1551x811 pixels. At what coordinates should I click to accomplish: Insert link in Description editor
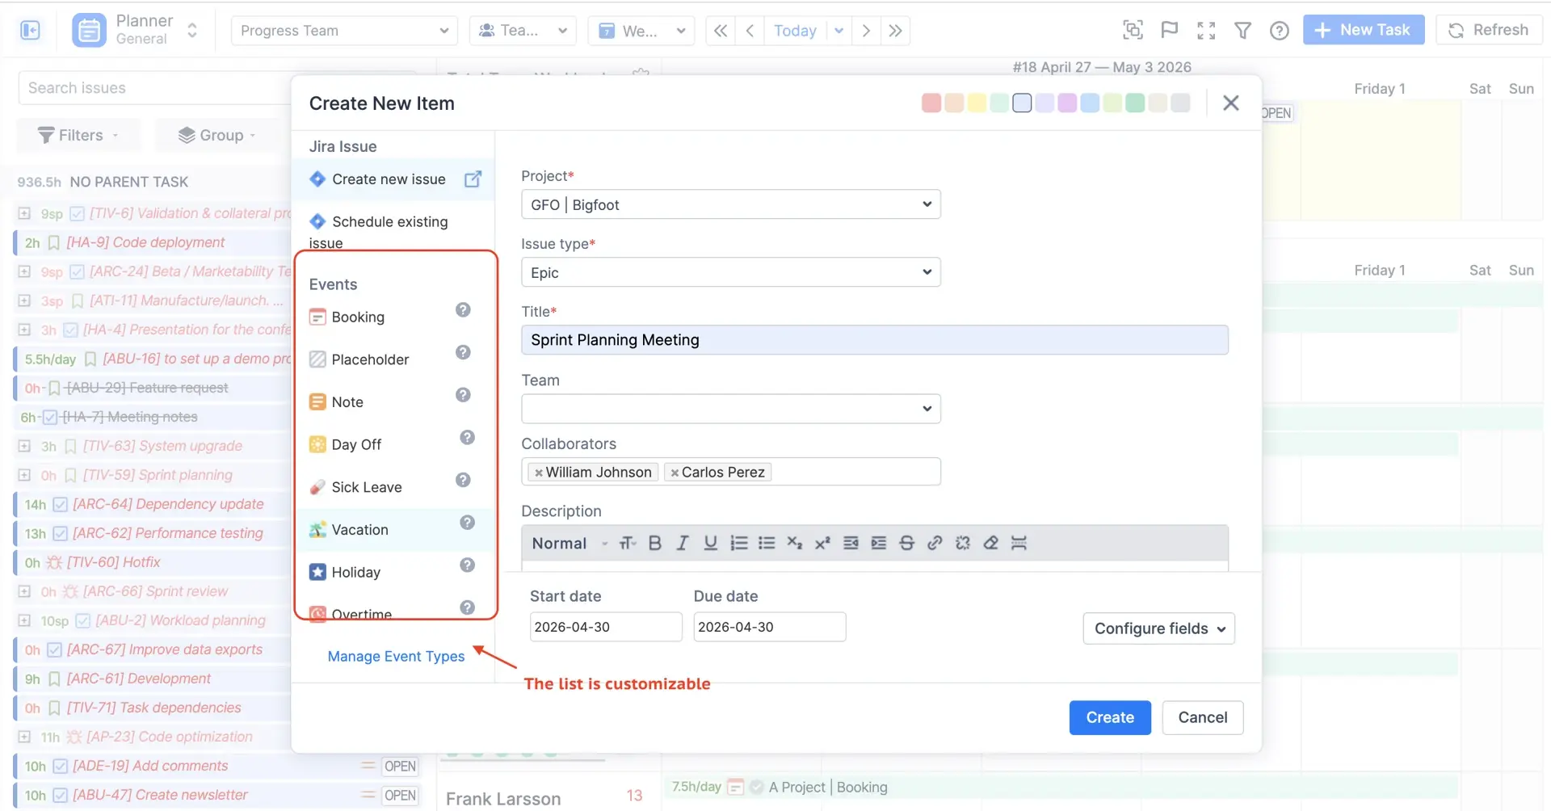935,543
